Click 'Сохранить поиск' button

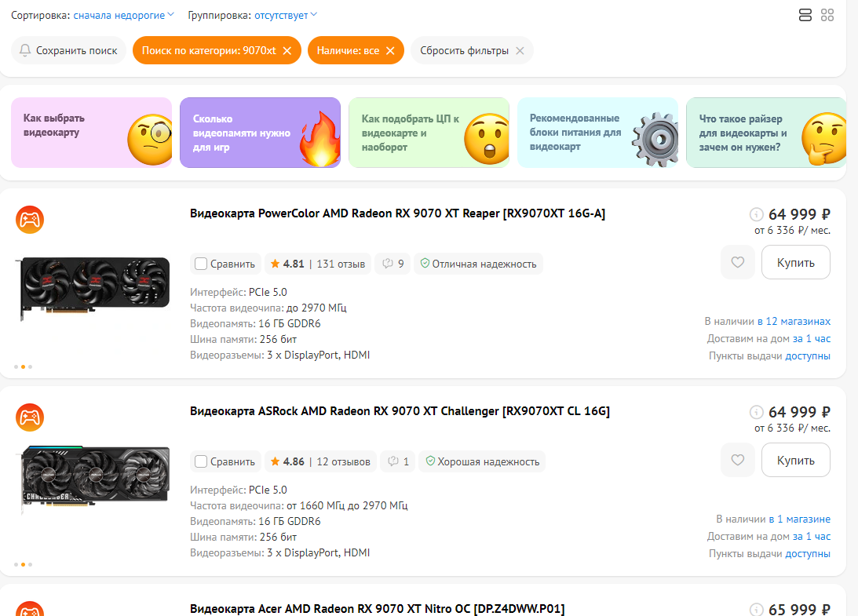coord(68,50)
